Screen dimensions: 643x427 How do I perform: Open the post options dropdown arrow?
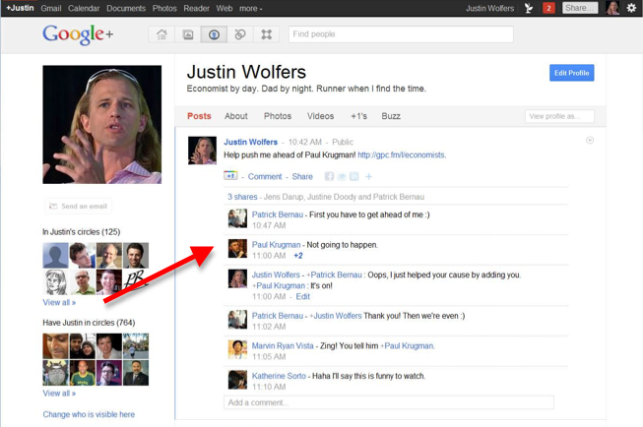click(590, 141)
